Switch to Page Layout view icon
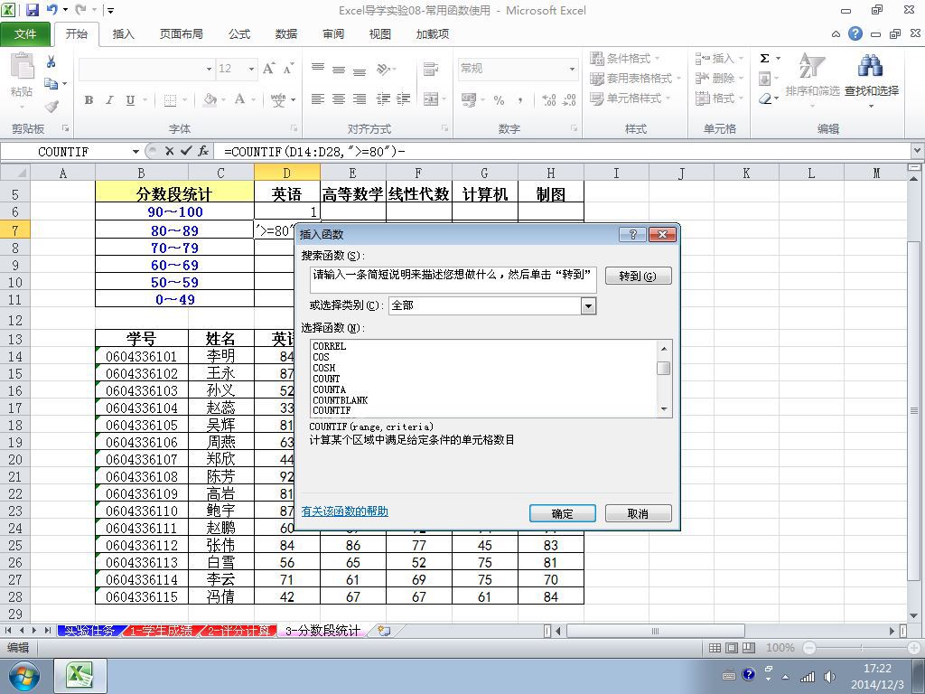 point(732,648)
